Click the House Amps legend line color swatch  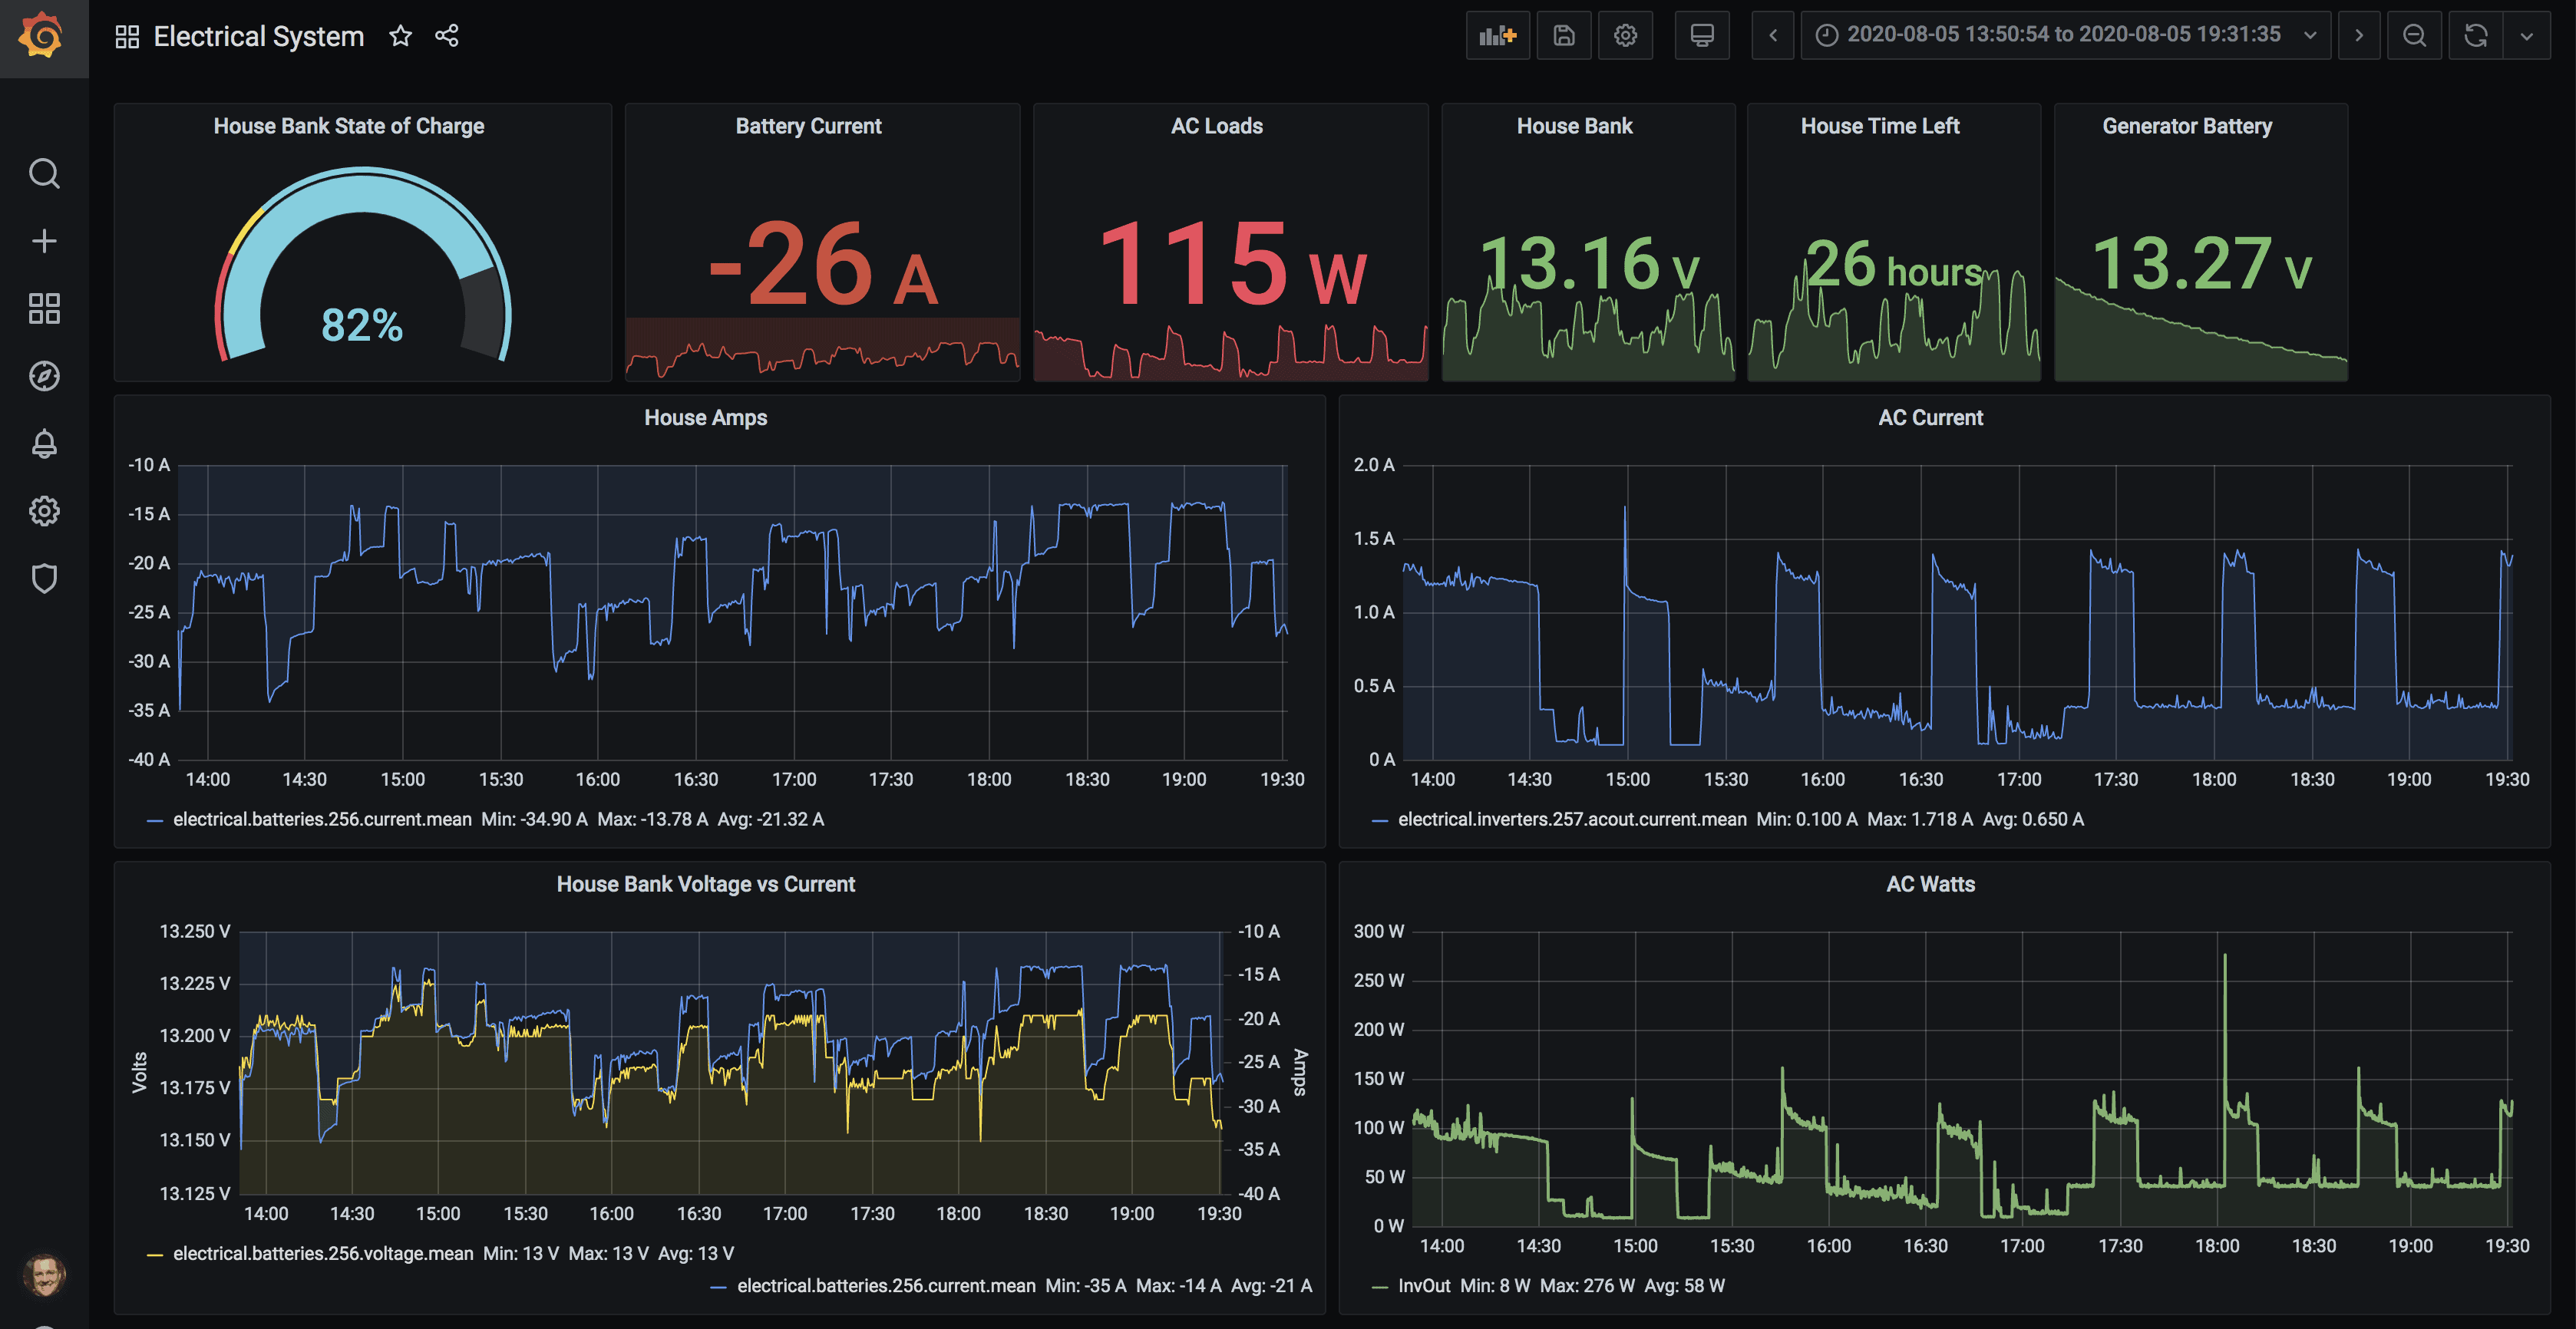click(155, 820)
